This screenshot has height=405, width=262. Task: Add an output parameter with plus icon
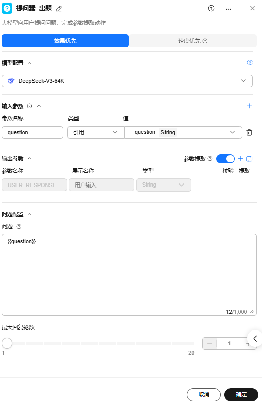coord(240,158)
